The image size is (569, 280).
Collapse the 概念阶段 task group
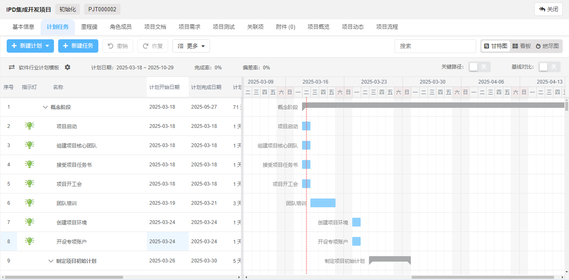[x=45, y=107]
